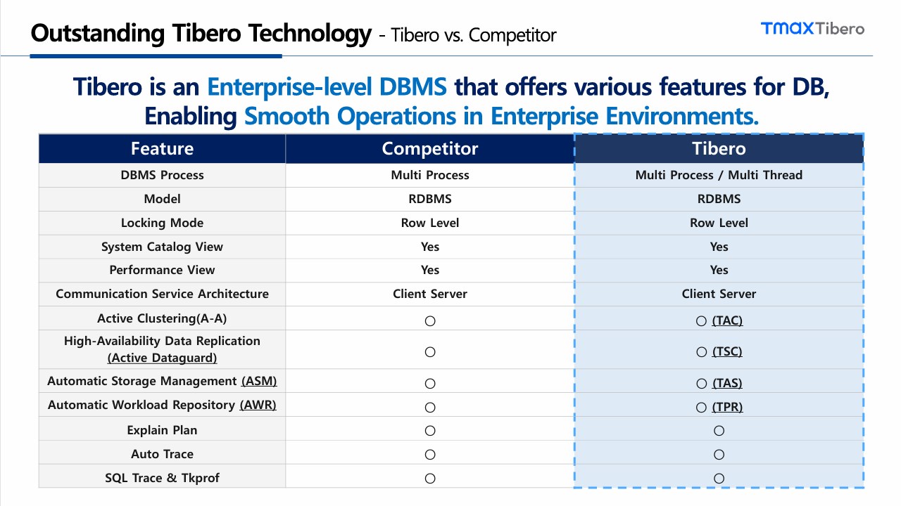
Task: Select the 'Feature' column header
Action: (x=162, y=148)
